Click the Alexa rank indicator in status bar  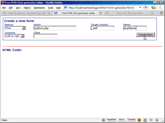(121, 120)
